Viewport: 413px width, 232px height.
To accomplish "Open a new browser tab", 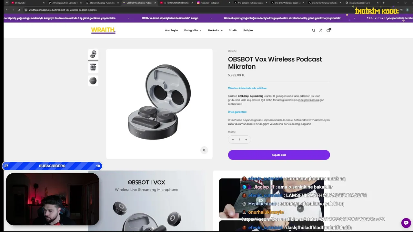I will [x=383, y=3].
